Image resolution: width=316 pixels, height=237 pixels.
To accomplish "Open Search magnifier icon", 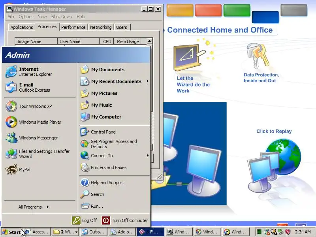I will click(x=85, y=194).
